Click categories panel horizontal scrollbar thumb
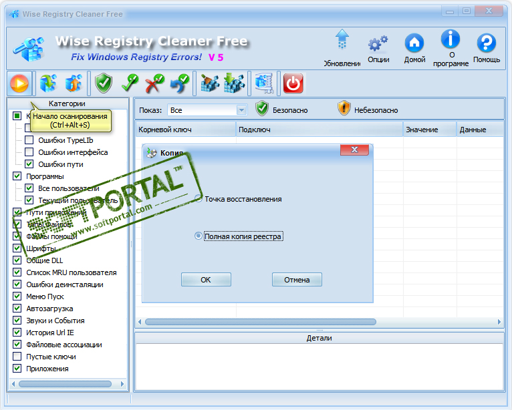Viewport: 512px width, 410px height. click(x=65, y=384)
